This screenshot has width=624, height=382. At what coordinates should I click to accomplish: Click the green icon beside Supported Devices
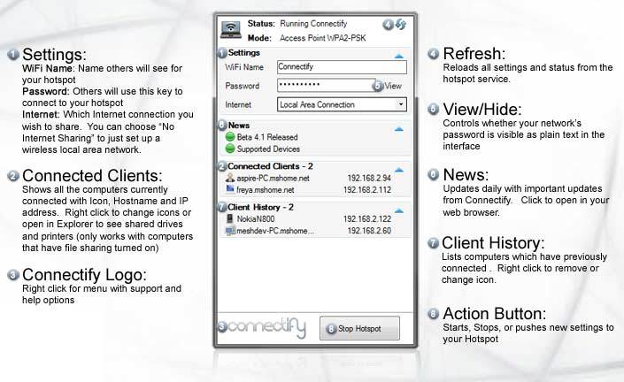click(x=230, y=149)
